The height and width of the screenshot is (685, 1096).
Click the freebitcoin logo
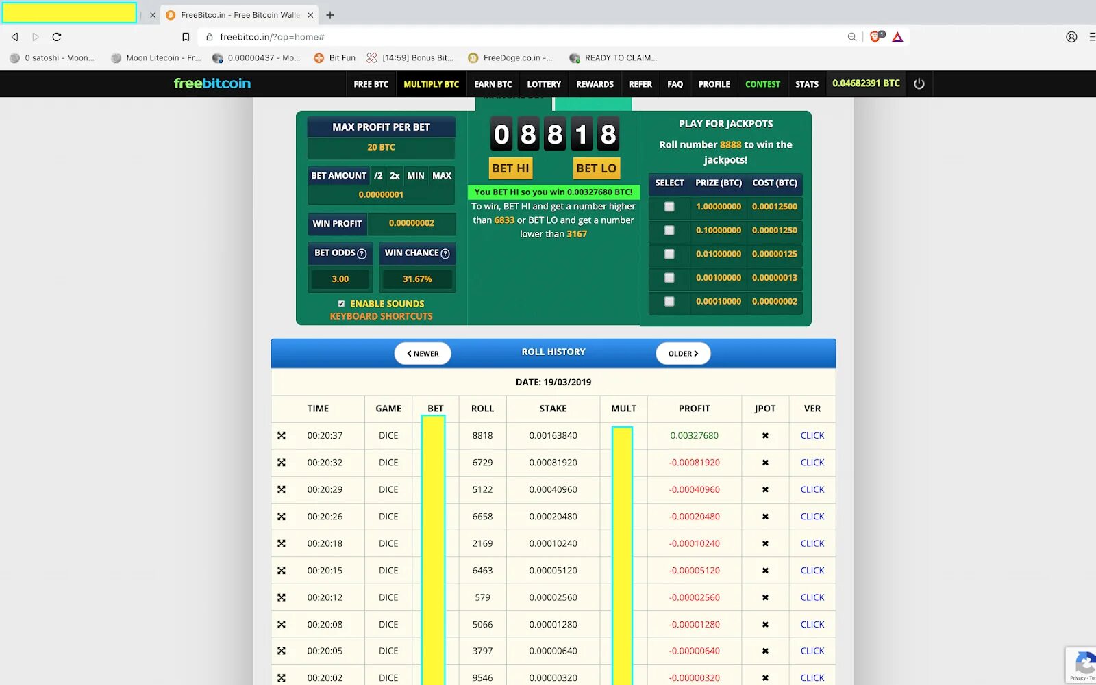tap(212, 83)
